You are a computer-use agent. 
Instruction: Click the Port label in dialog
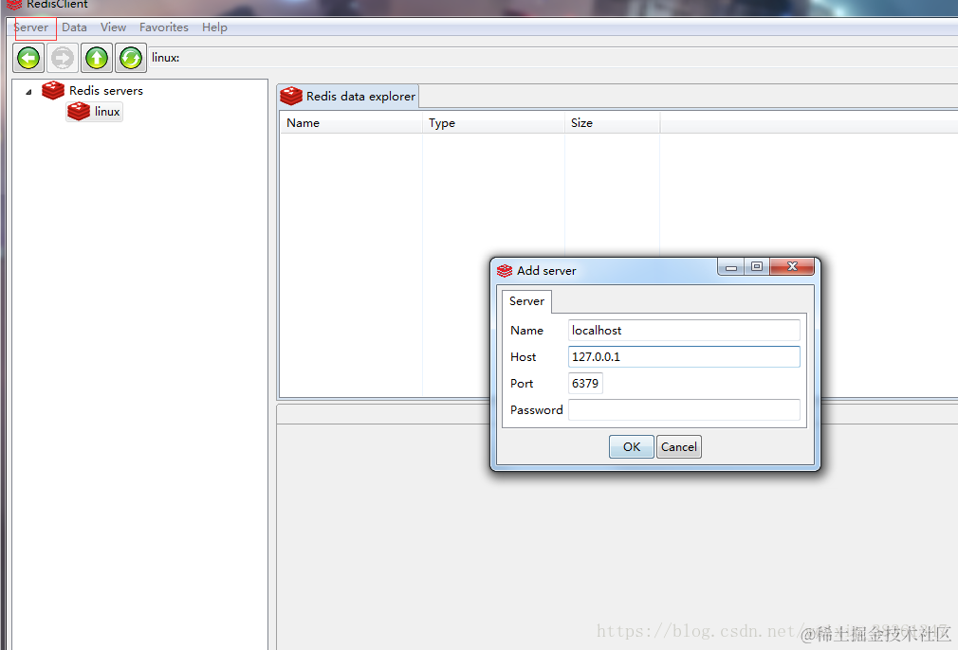tap(522, 384)
